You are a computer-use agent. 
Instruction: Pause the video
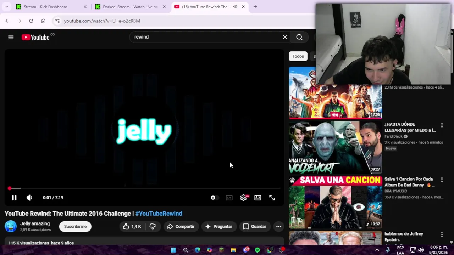coord(14,198)
